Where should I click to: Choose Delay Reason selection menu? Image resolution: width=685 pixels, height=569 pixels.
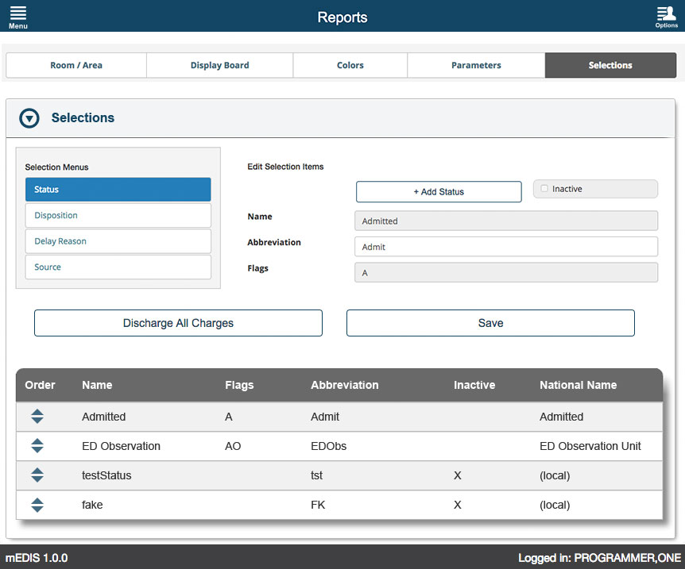pyautogui.click(x=118, y=241)
